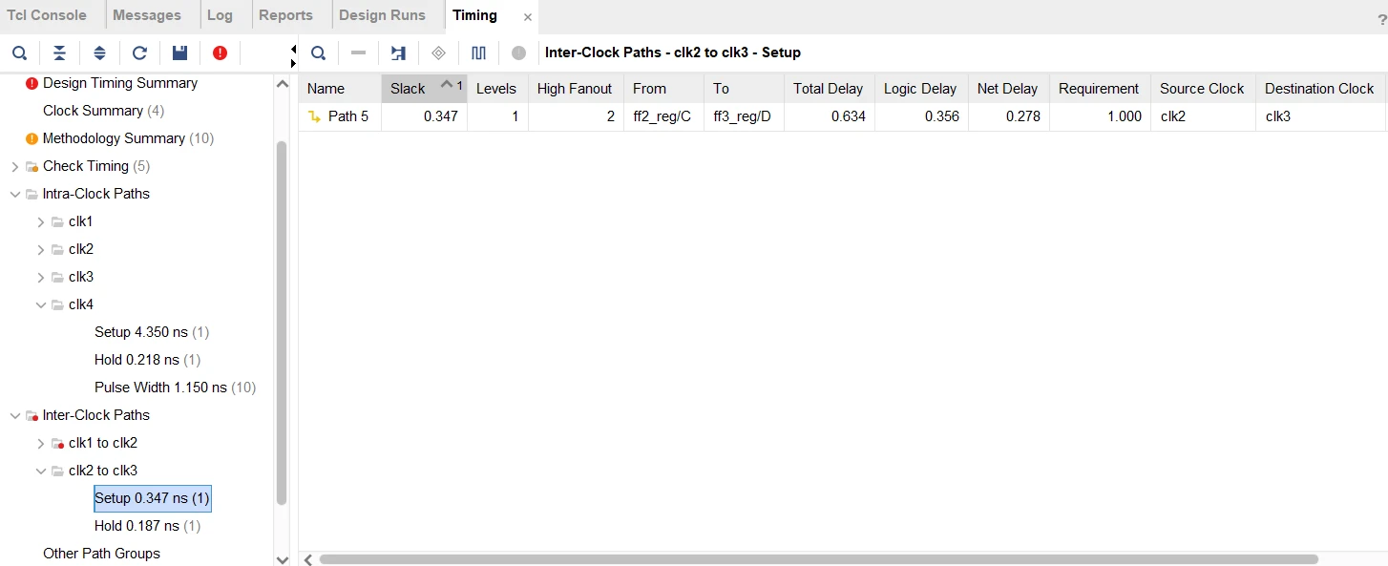Viewport: 1388px width, 566px height.
Task: Collapse the Inter-Clock Paths section
Action: click(14, 415)
